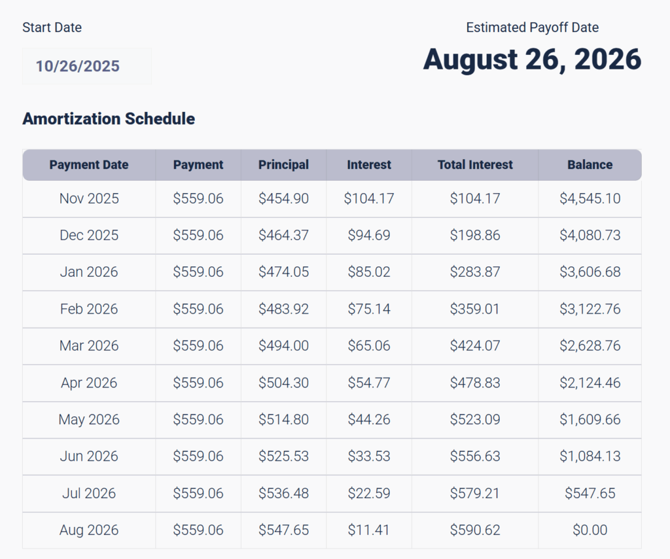Click the Nov 2025 payment date cell
The height and width of the screenshot is (559, 670).
[x=89, y=198]
